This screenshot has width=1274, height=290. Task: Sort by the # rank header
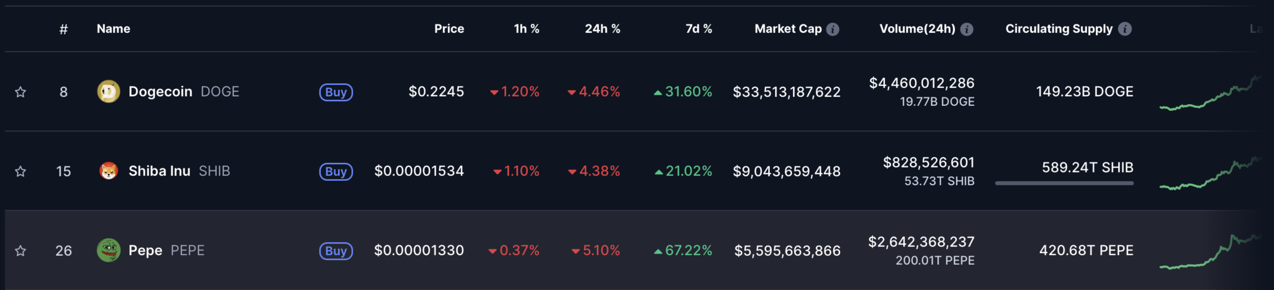point(63,29)
